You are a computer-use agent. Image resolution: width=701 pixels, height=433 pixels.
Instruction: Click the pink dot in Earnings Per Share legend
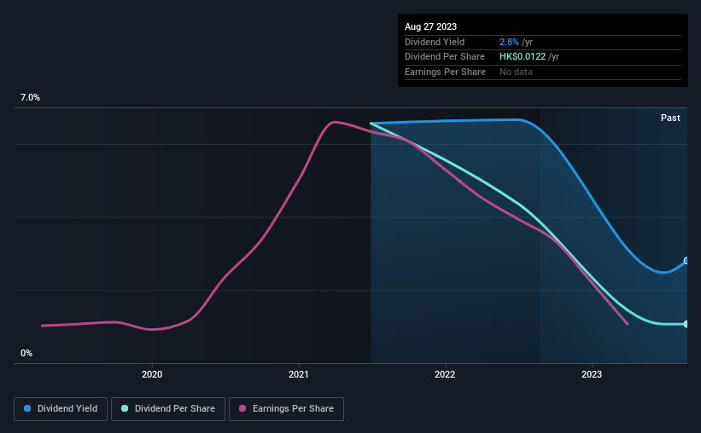tap(243, 409)
